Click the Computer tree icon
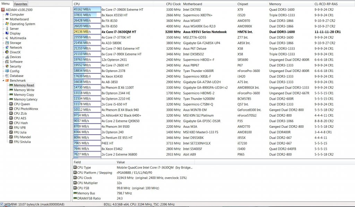Screen dimensions: 355x207 pyautogui.click(x=7, y=15)
